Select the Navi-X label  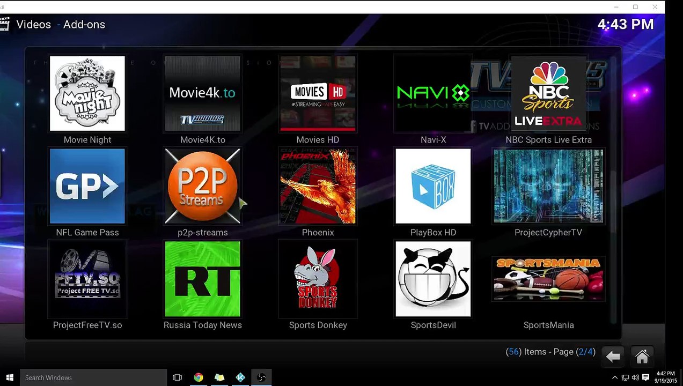click(433, 139)
